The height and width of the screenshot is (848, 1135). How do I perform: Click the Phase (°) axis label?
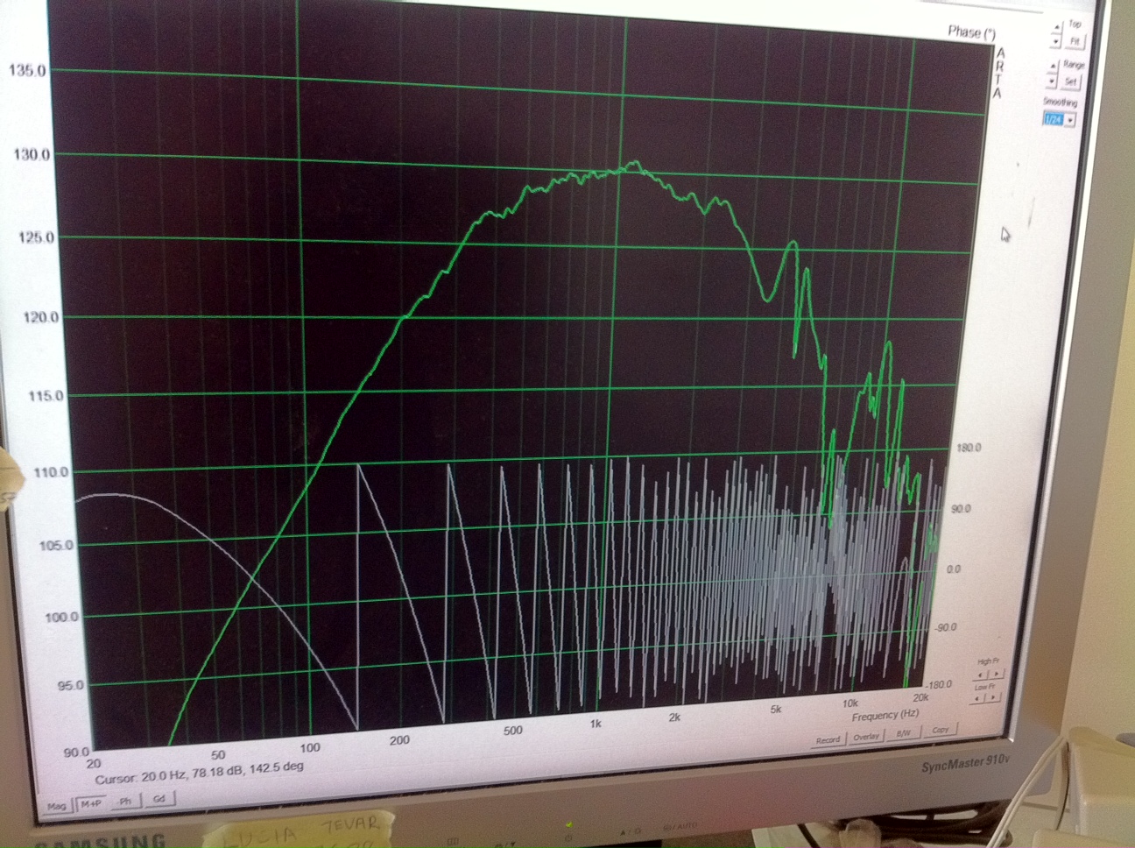pos(971,32)
